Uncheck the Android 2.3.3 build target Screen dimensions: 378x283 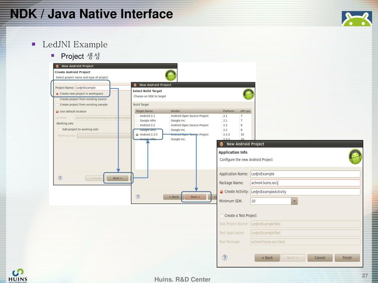pos(137,134)
